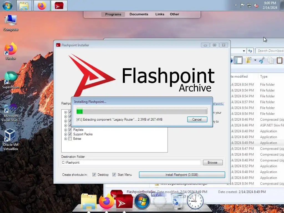The image size is (284, 213).
Task: Select the Explorer row modified at 8:47 PM
Action: pos(257,149)
